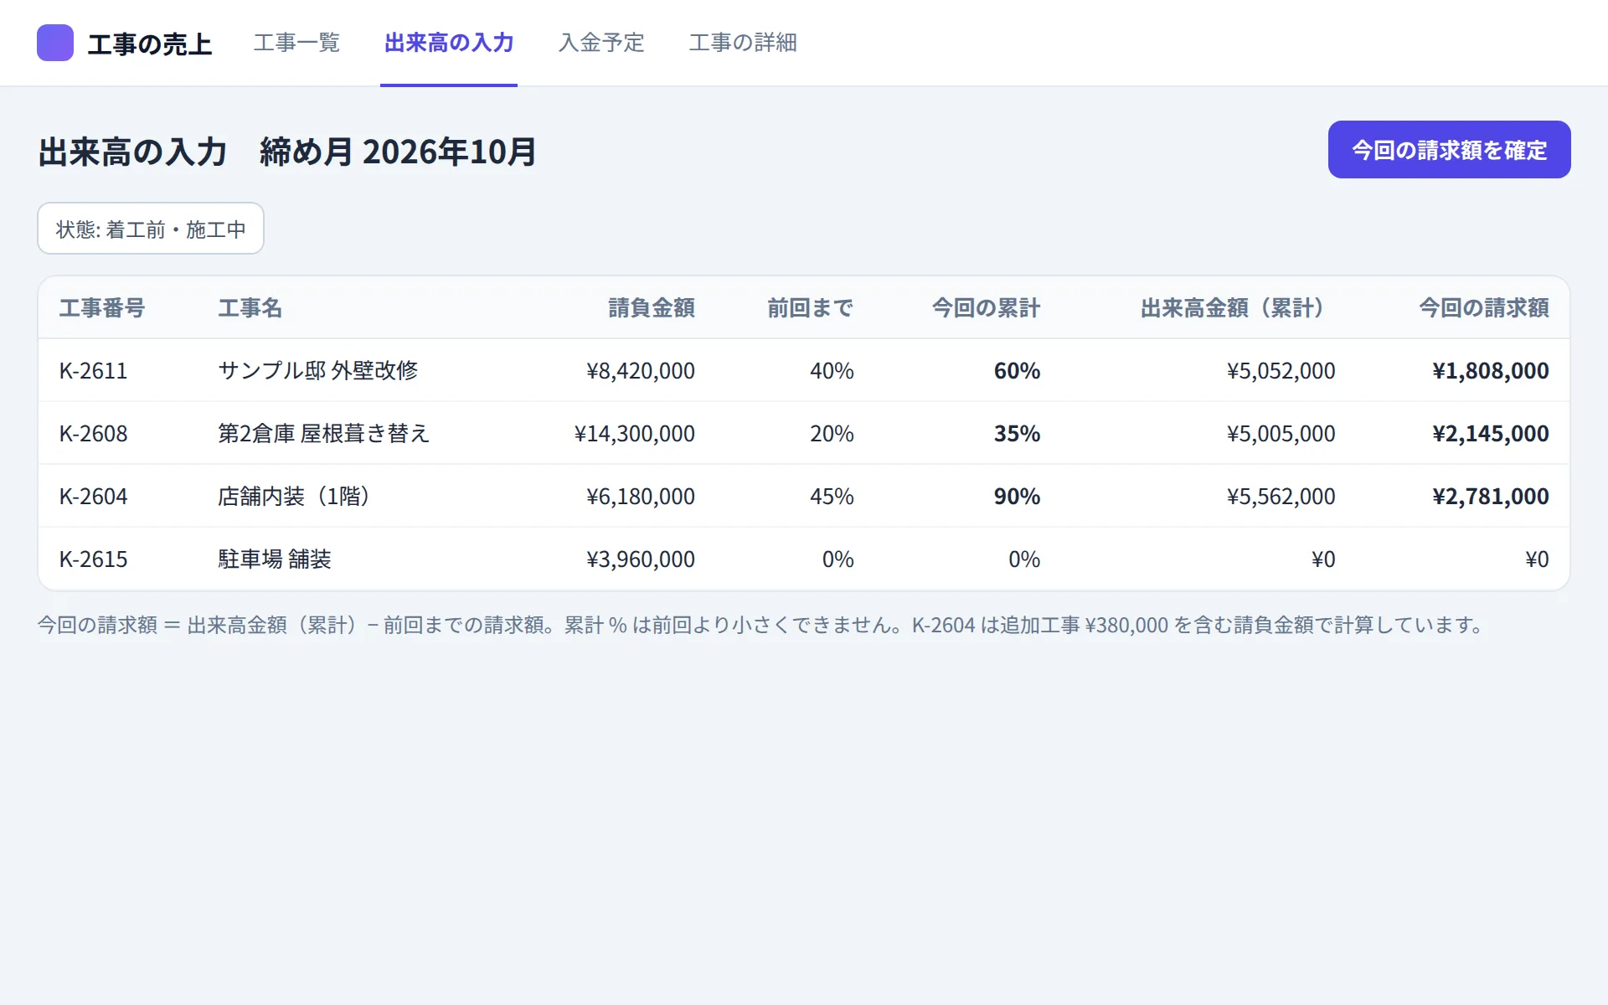Click the 工事名 column header

250,308
